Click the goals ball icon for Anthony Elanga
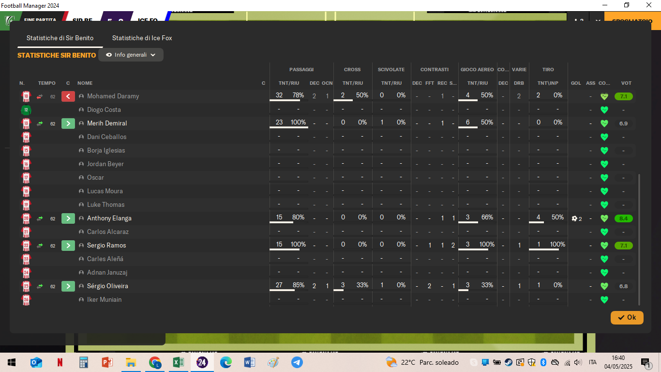This screenshot has width=661, height=372. 574,218
